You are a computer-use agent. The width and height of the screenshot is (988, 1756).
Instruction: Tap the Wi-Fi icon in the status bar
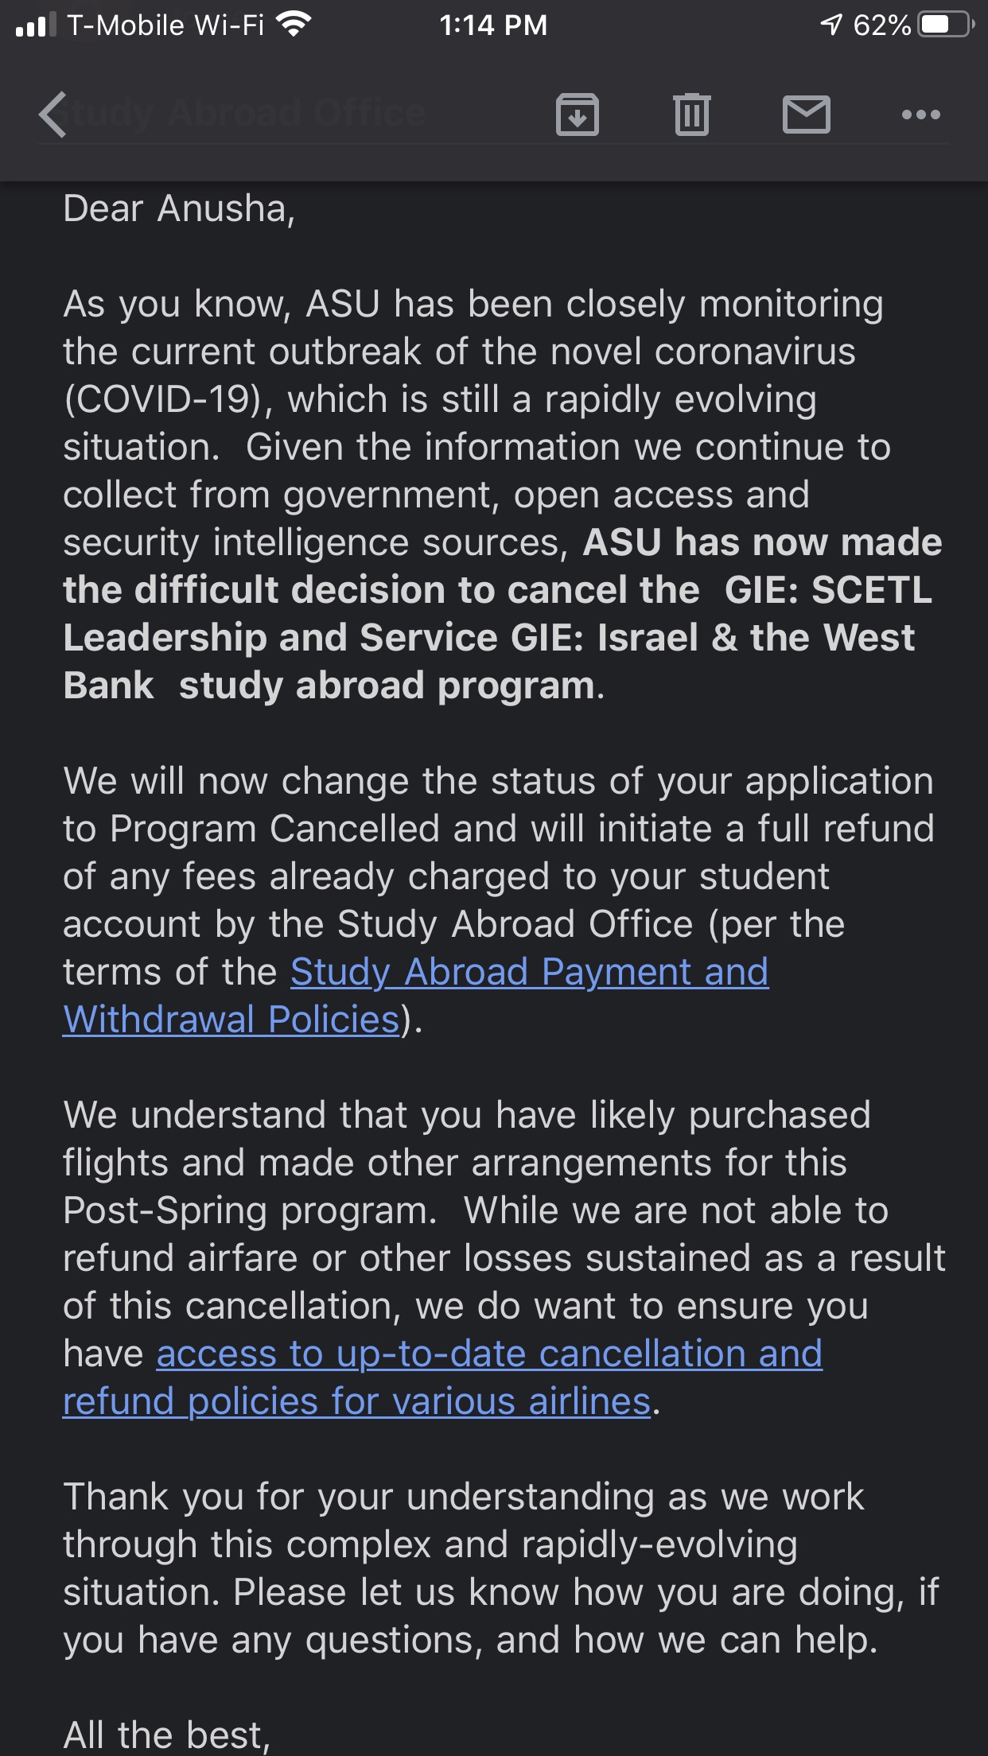pyautogui.click(x=294, y=25)
